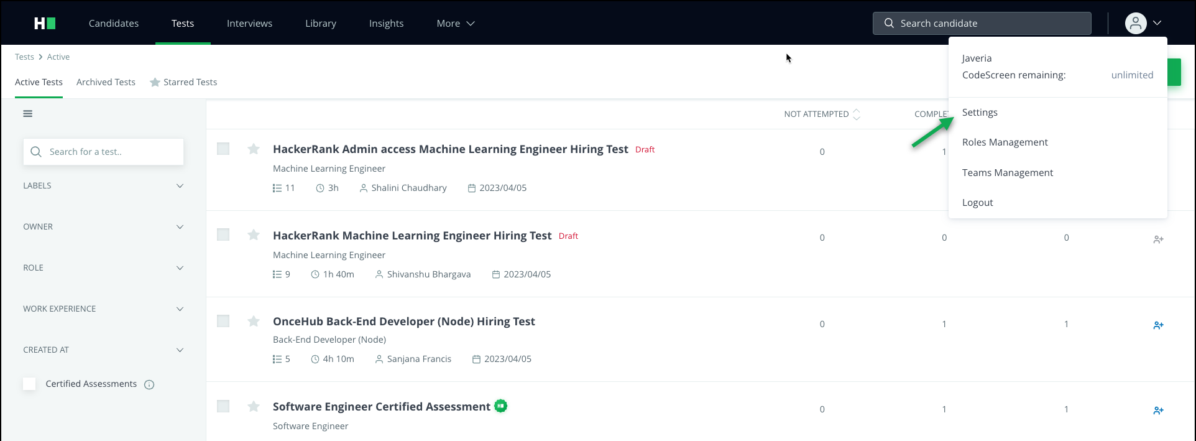Click the calendar icon for OneHub test date

point(476,359)
